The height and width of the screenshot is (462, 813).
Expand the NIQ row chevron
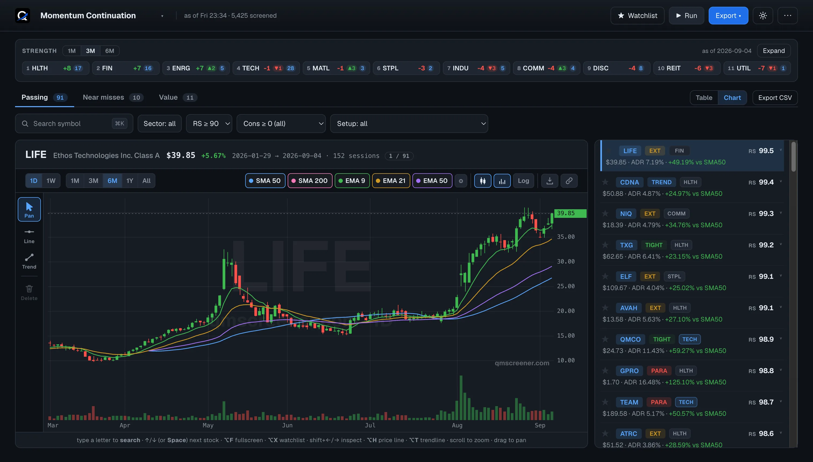tap(781, 213)
